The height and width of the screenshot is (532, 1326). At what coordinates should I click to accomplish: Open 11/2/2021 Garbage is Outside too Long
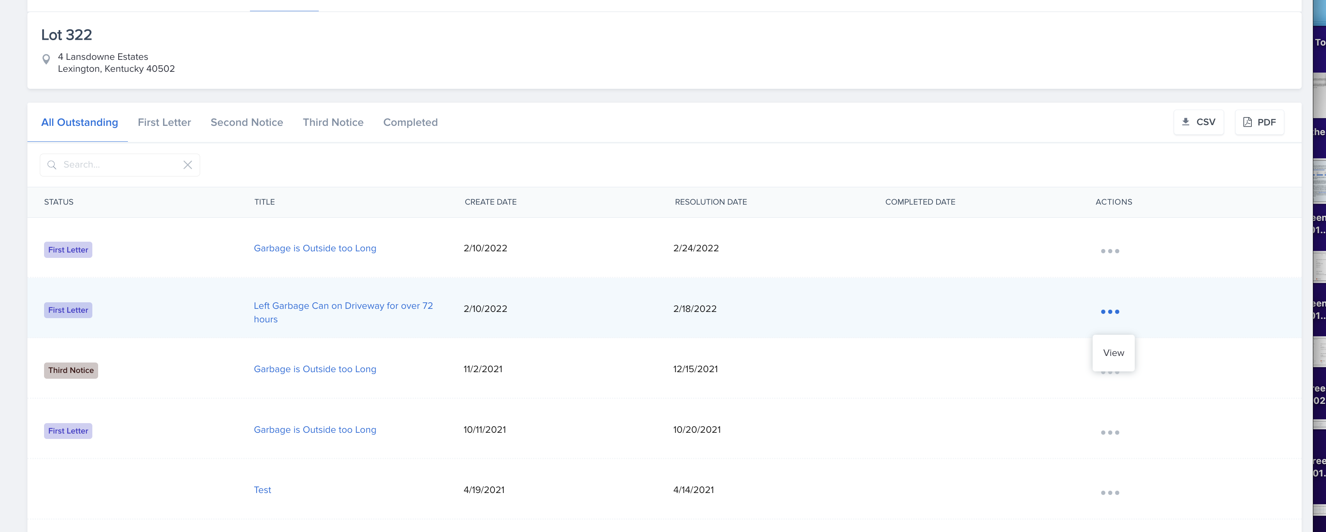314,369
